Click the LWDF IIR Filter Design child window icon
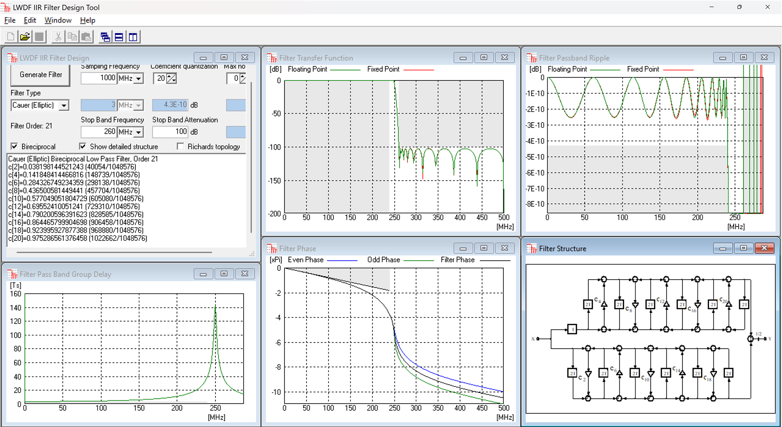 12,58
